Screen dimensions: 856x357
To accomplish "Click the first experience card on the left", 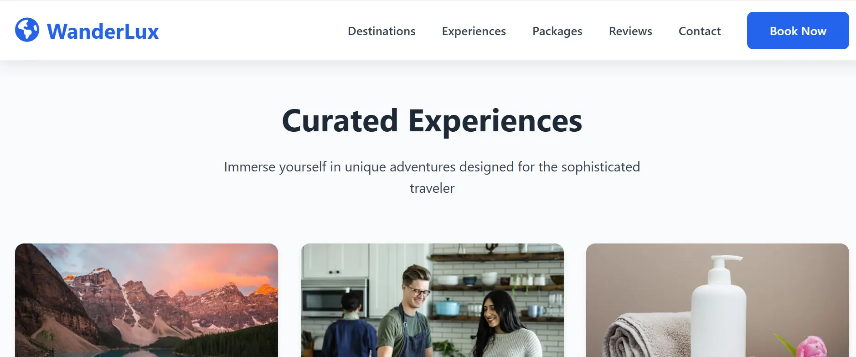I will (146, 301).
